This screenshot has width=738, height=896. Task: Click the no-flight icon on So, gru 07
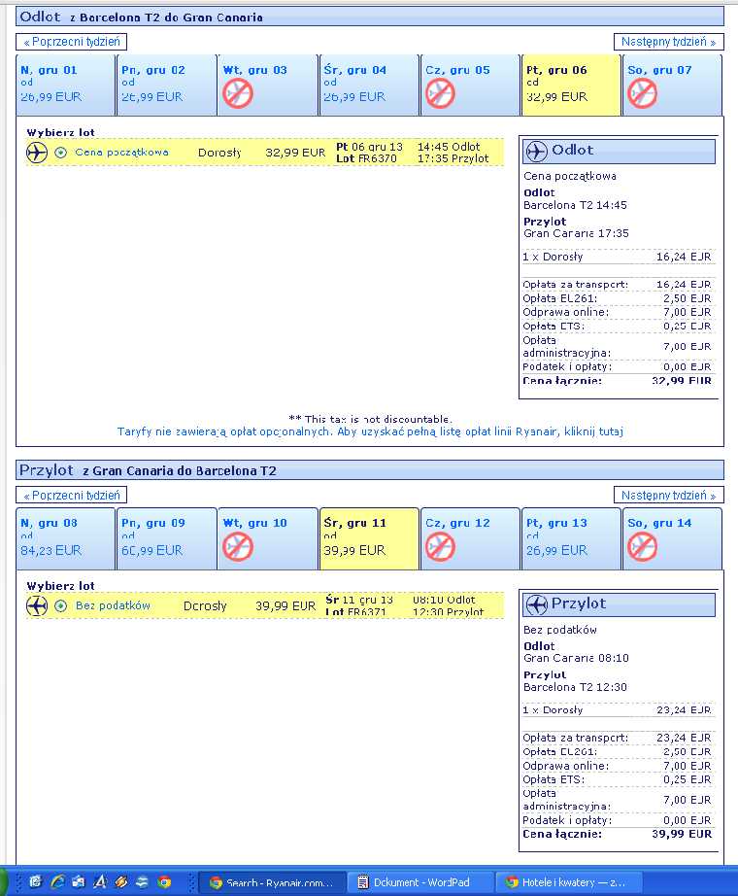[642, 93]
